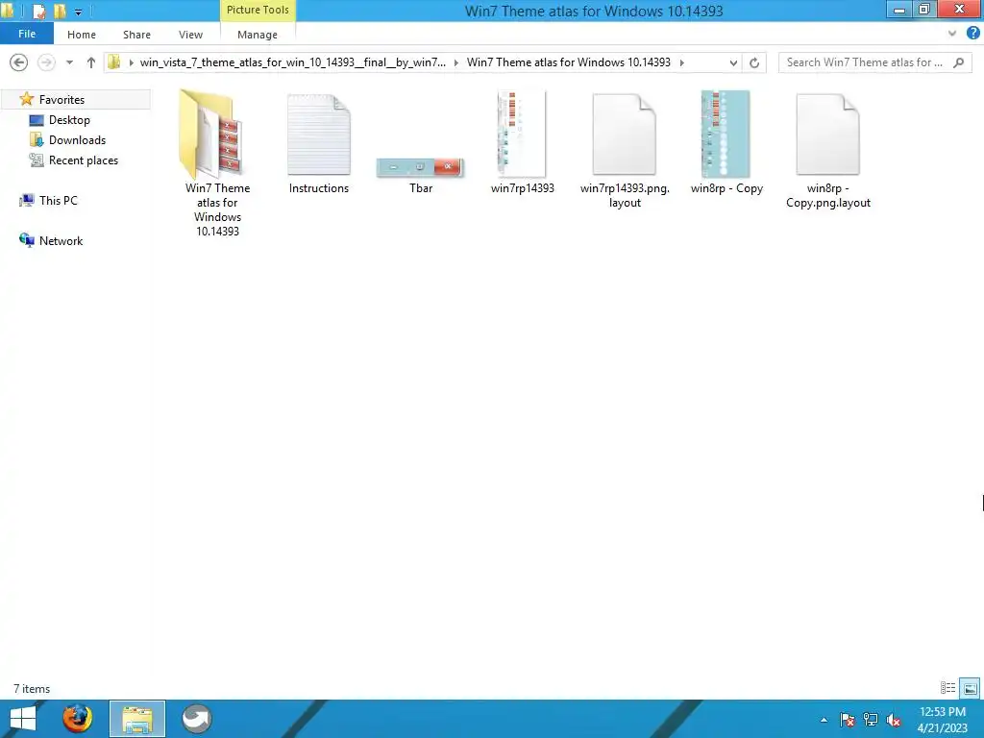The width and height of the screenshot is (984, 738).
Task: Select This PC in the navigation pane
Action: 59,200
